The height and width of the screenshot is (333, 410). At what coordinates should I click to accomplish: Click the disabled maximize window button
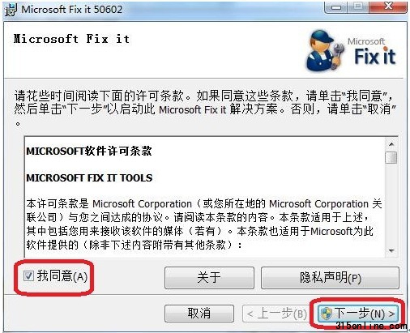[358, 7]
